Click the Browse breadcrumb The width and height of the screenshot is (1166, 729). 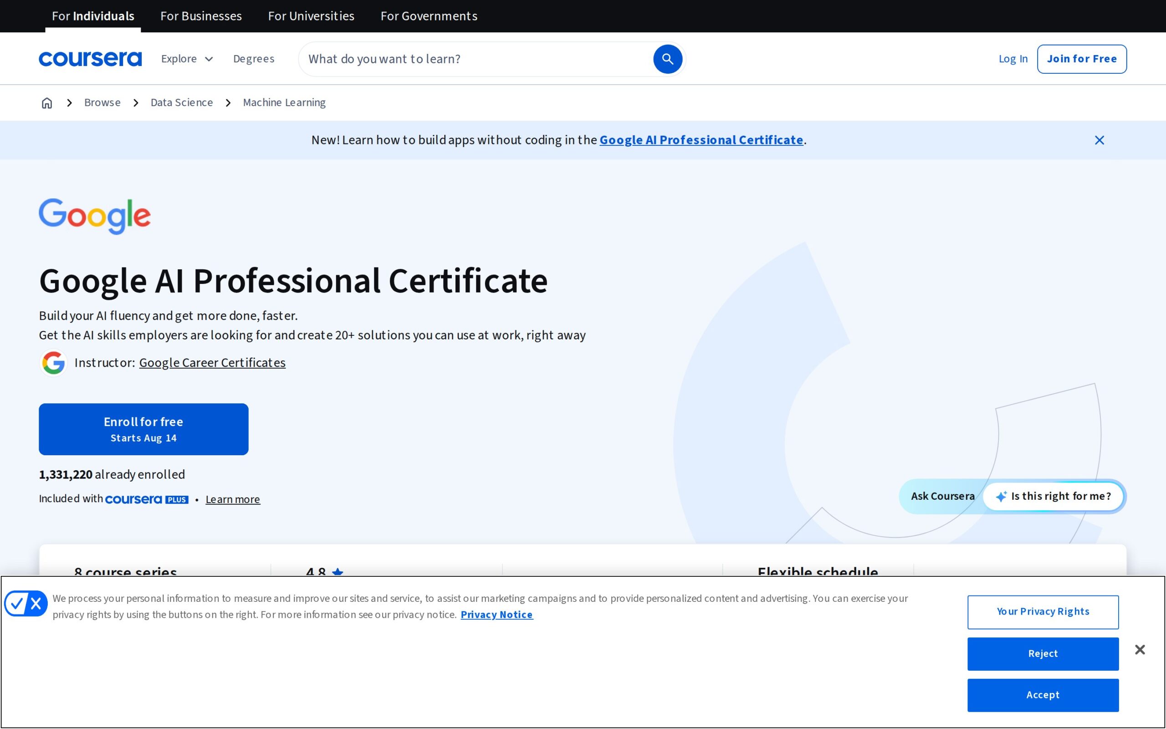(x=102, y=103)
